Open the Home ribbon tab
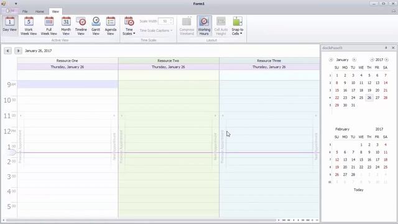The image size is (398, 224). click(39, 11)
